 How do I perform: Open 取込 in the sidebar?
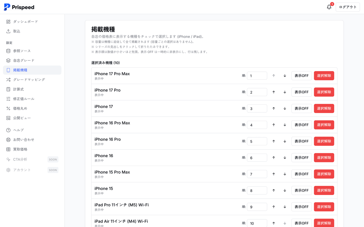pyautogui.click(x=32, y=31)
